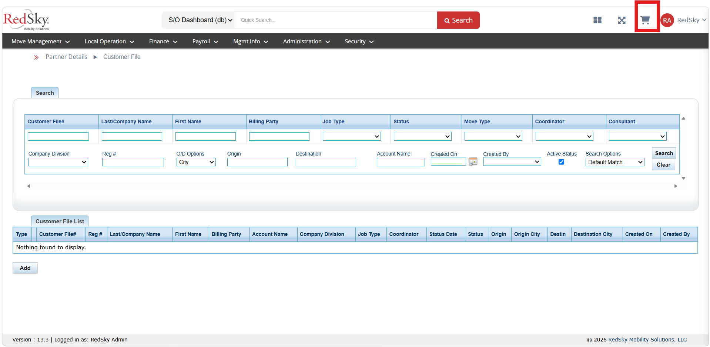This screenshot has height=347, width=710.
Task: Click 'Nothing found to display.' message
Action: click(x=51, y=247)
